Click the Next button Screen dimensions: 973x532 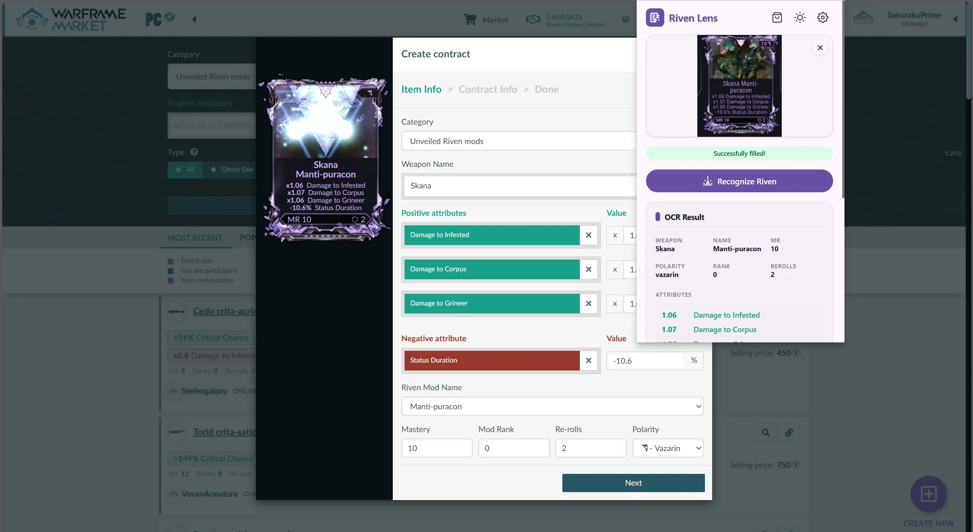[633, 483]
